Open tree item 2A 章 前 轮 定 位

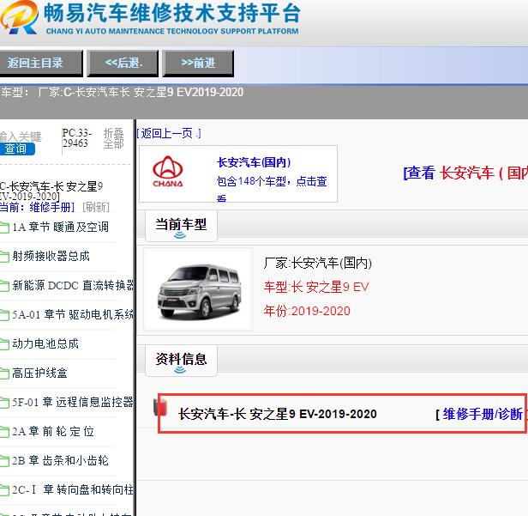(53, 431)
